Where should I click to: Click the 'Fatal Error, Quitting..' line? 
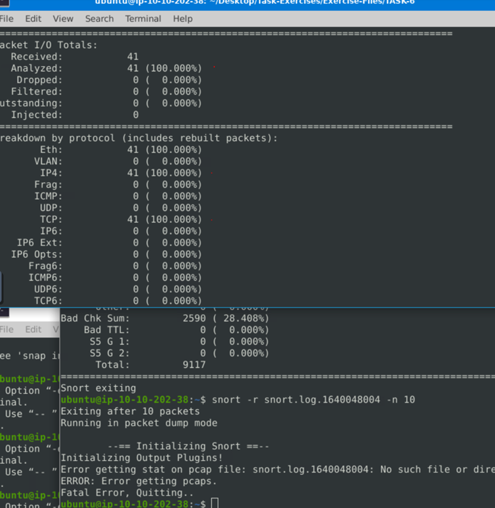pos(127,493)
